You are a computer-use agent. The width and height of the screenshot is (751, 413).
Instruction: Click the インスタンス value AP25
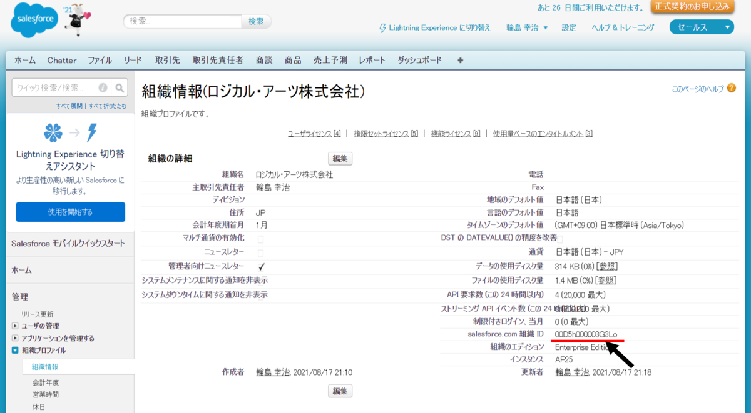click(565, 360)
